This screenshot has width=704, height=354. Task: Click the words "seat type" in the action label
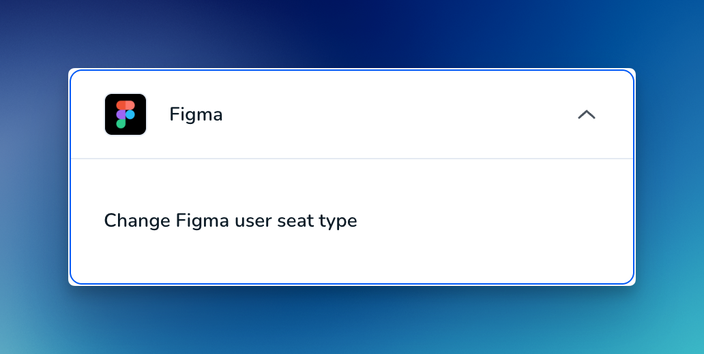317,221
